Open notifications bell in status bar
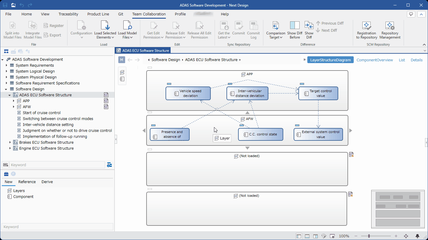The height and width of the screenshot is (240, 428). [418, 236]
